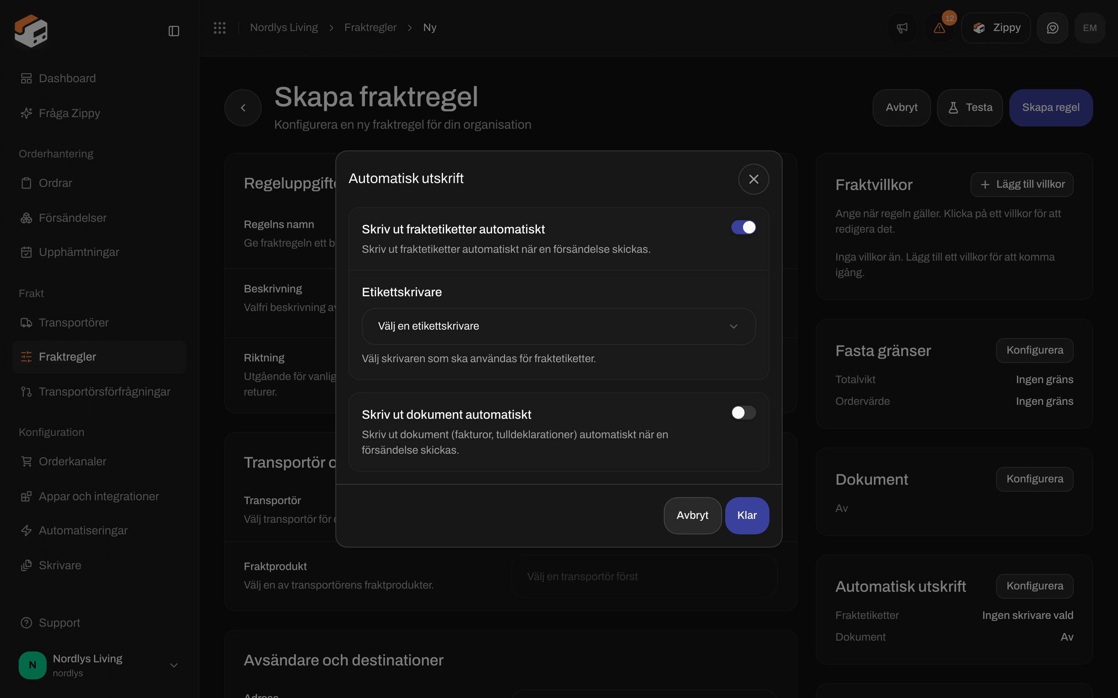Click the 12 notification badge
This screenshot has width=1118, height=698.
950,19
